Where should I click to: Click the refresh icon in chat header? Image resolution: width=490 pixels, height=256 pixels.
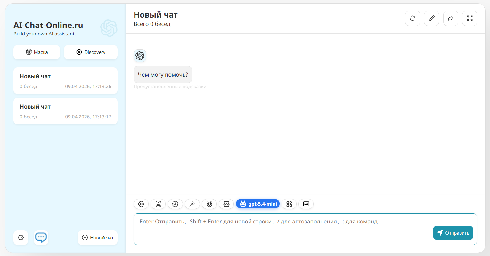pos(412,18)
